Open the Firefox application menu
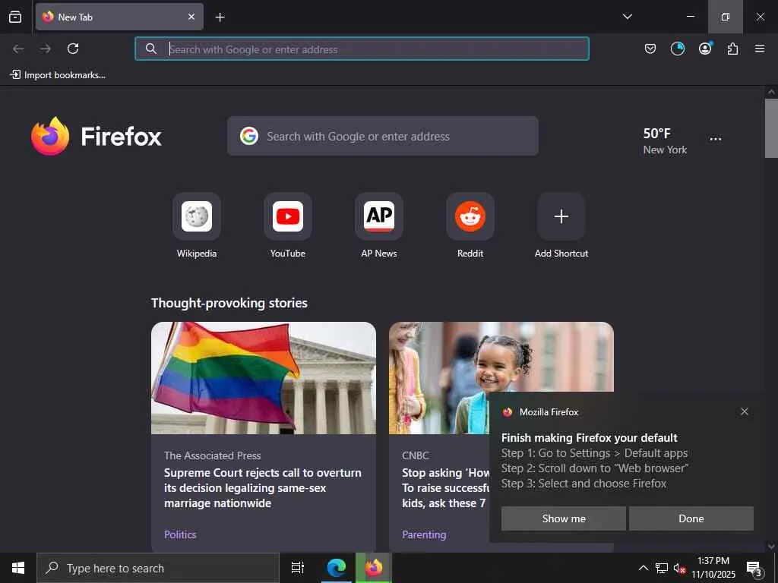Screen dimensions: 778x583 pyautogui.click(x=760, y=49)
